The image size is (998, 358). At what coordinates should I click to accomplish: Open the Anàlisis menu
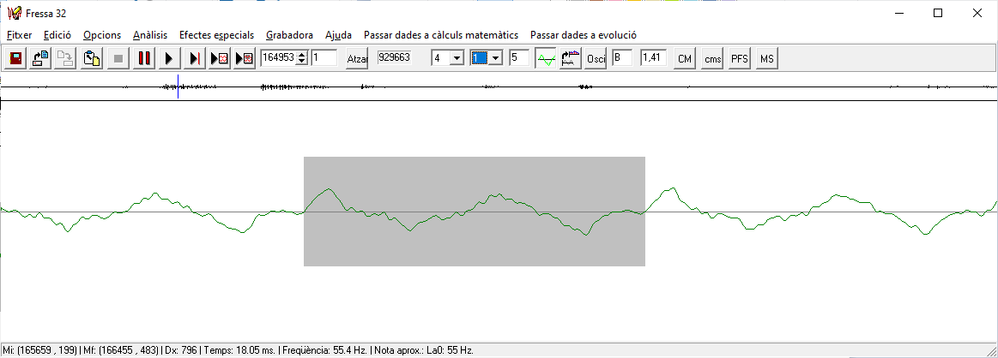150,35
